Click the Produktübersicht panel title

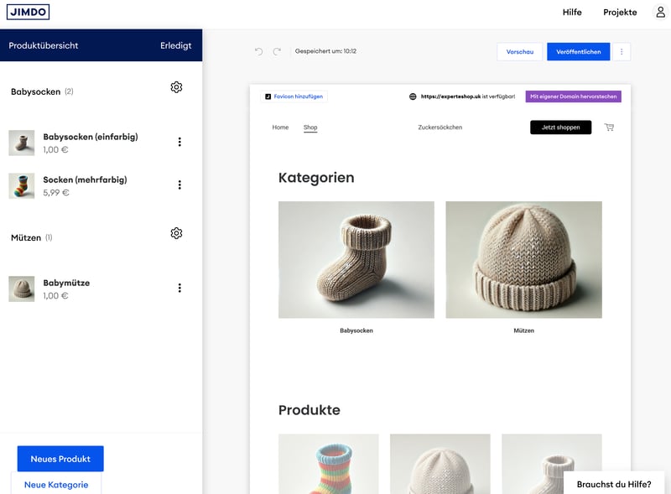(44, 46)
